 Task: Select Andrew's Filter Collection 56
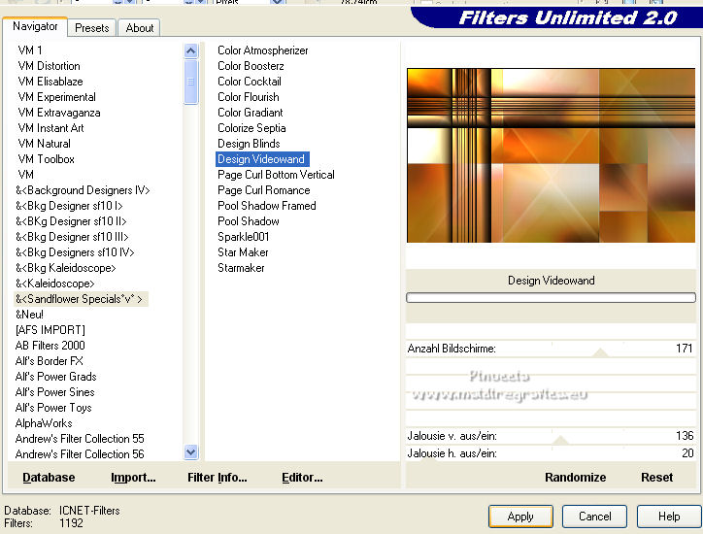pos(80,454)
